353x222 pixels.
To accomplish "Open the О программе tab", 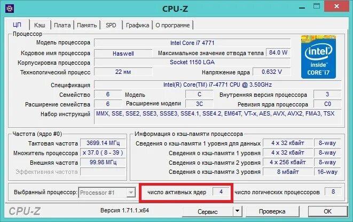I will (172, 25).
